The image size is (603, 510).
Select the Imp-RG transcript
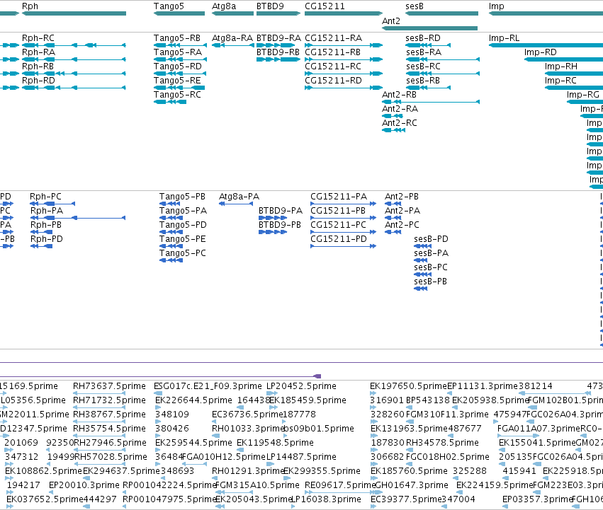click(x=585, y=102)
